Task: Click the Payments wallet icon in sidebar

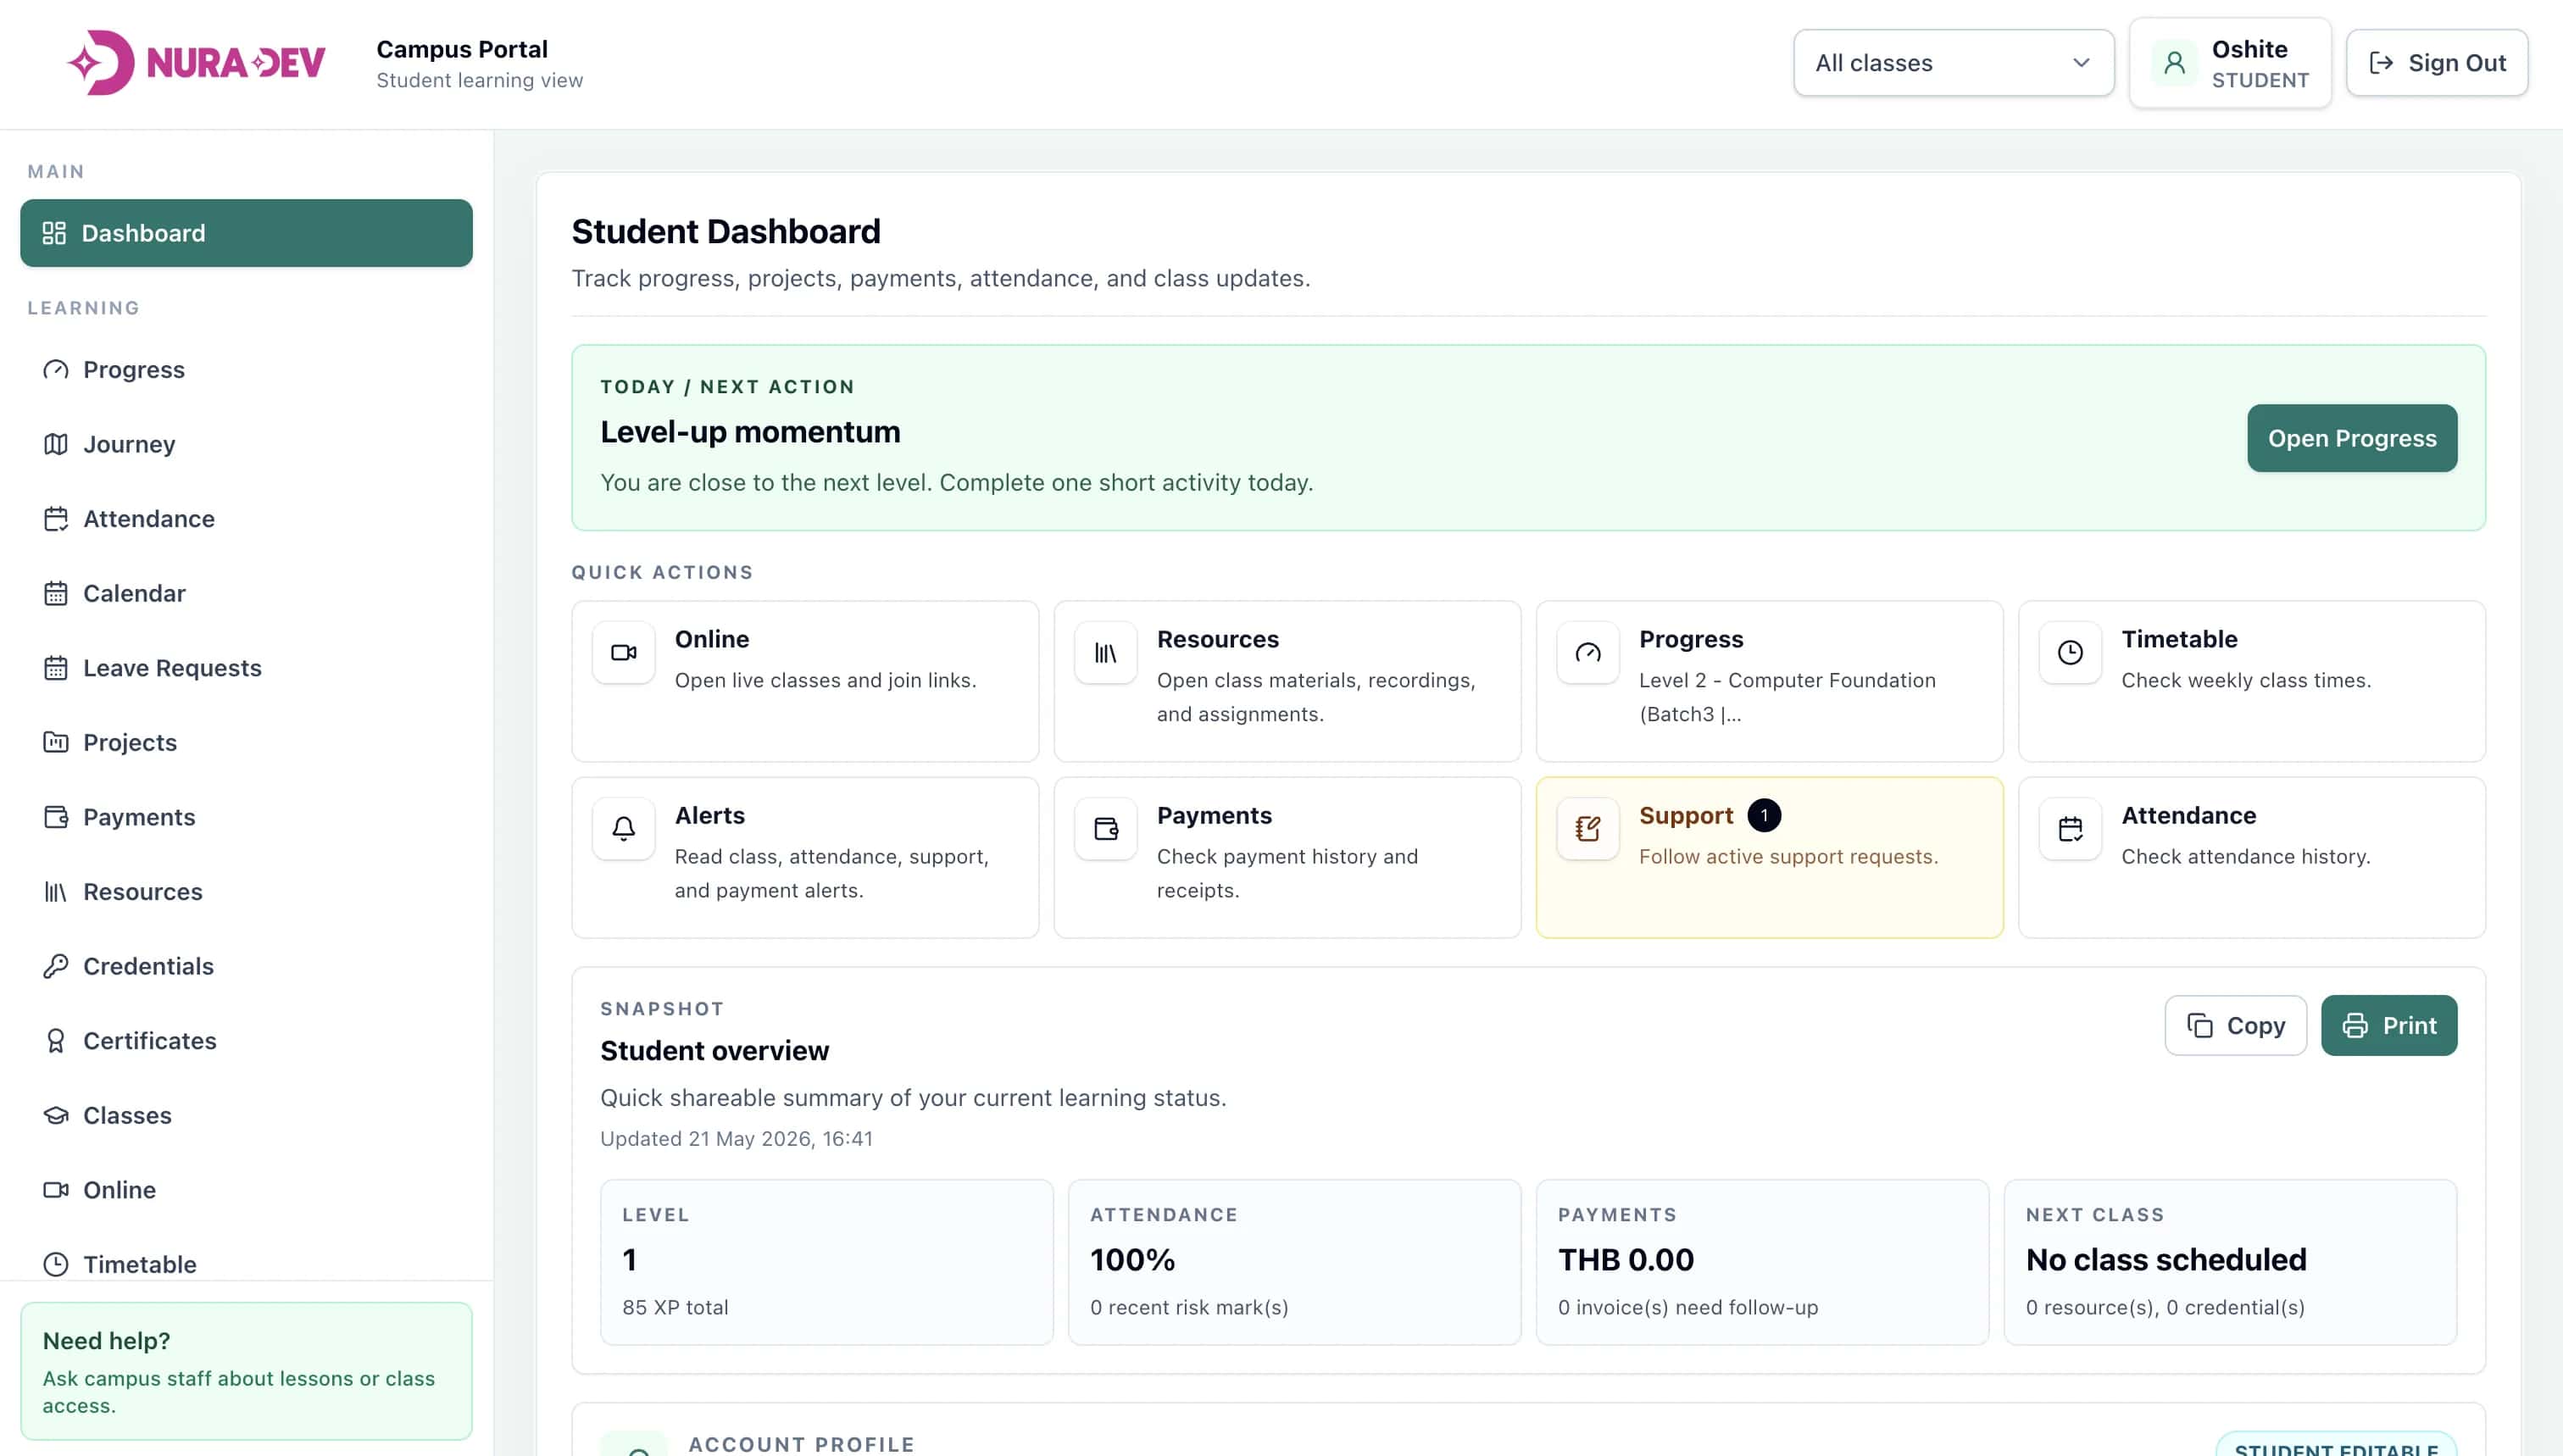Action: tap(56, 817)
